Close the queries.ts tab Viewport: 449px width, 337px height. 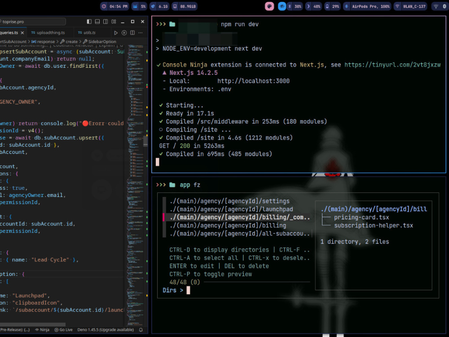(x=22, y=33)
